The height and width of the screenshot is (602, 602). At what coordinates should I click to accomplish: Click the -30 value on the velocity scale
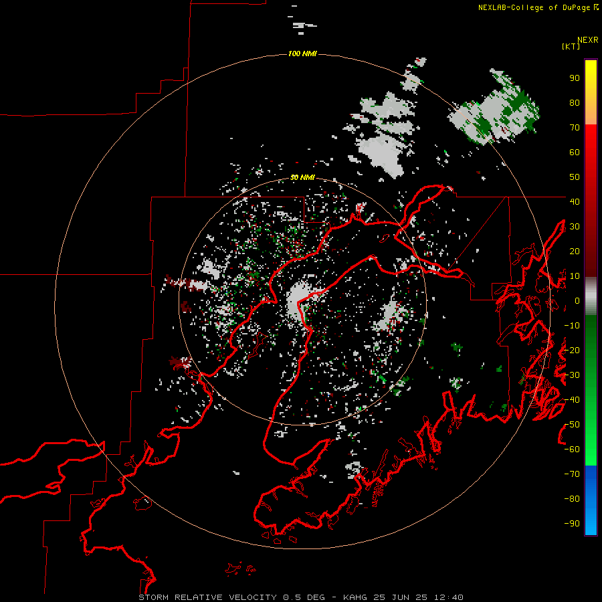(x=572, y=375)
